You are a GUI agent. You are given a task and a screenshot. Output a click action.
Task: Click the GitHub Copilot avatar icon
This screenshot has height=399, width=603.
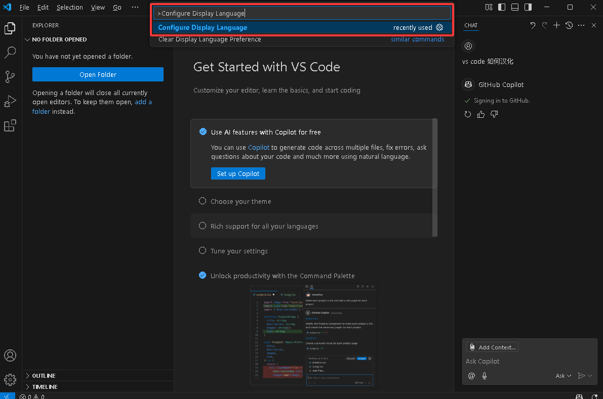tap(468, 84)
